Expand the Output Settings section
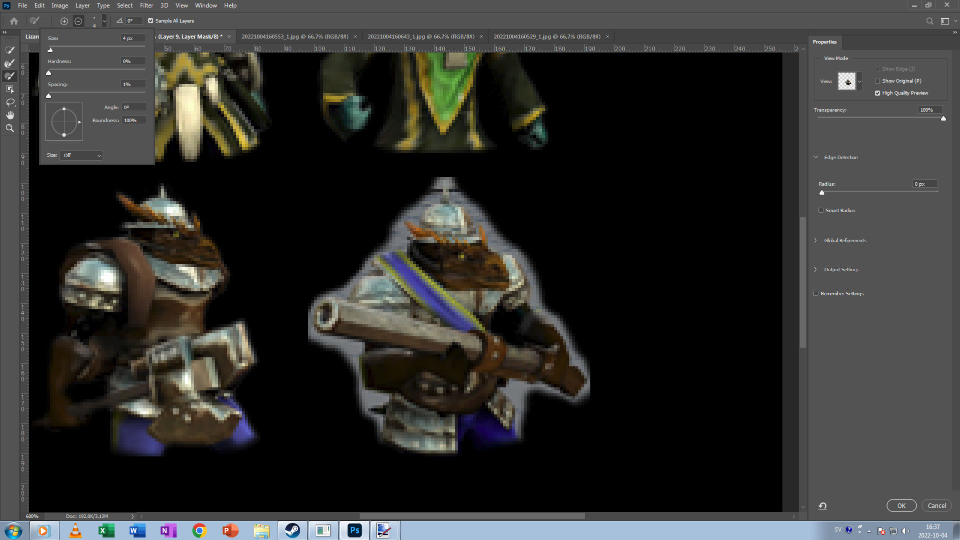This screenshot has width=960, height=540. click(x=816, y=270)
